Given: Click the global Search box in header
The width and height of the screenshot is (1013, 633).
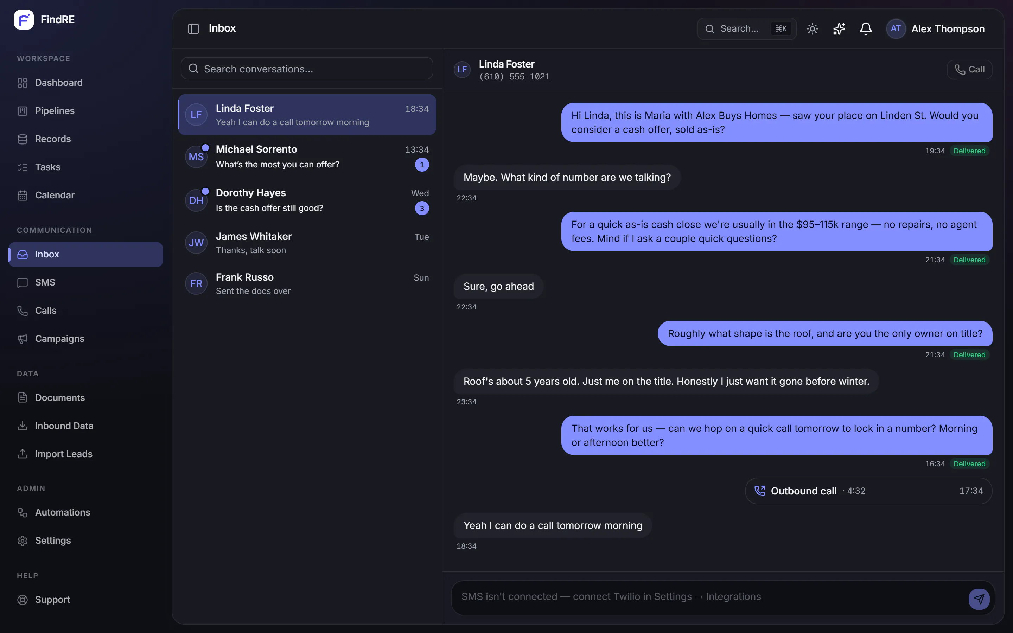Looking at the screenshot, I should pyautogui.click(x=746, y=28).
